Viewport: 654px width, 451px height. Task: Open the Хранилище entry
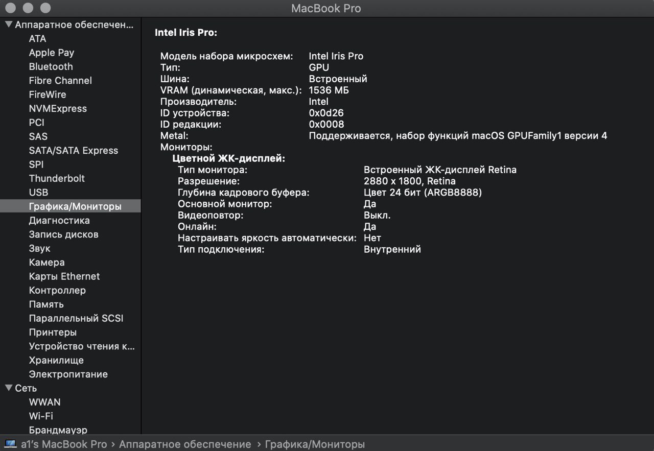pos(56,360)
